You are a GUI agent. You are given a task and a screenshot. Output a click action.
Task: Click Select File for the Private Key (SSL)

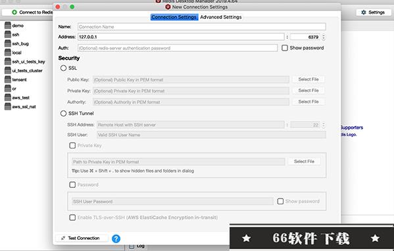point(308,91)
